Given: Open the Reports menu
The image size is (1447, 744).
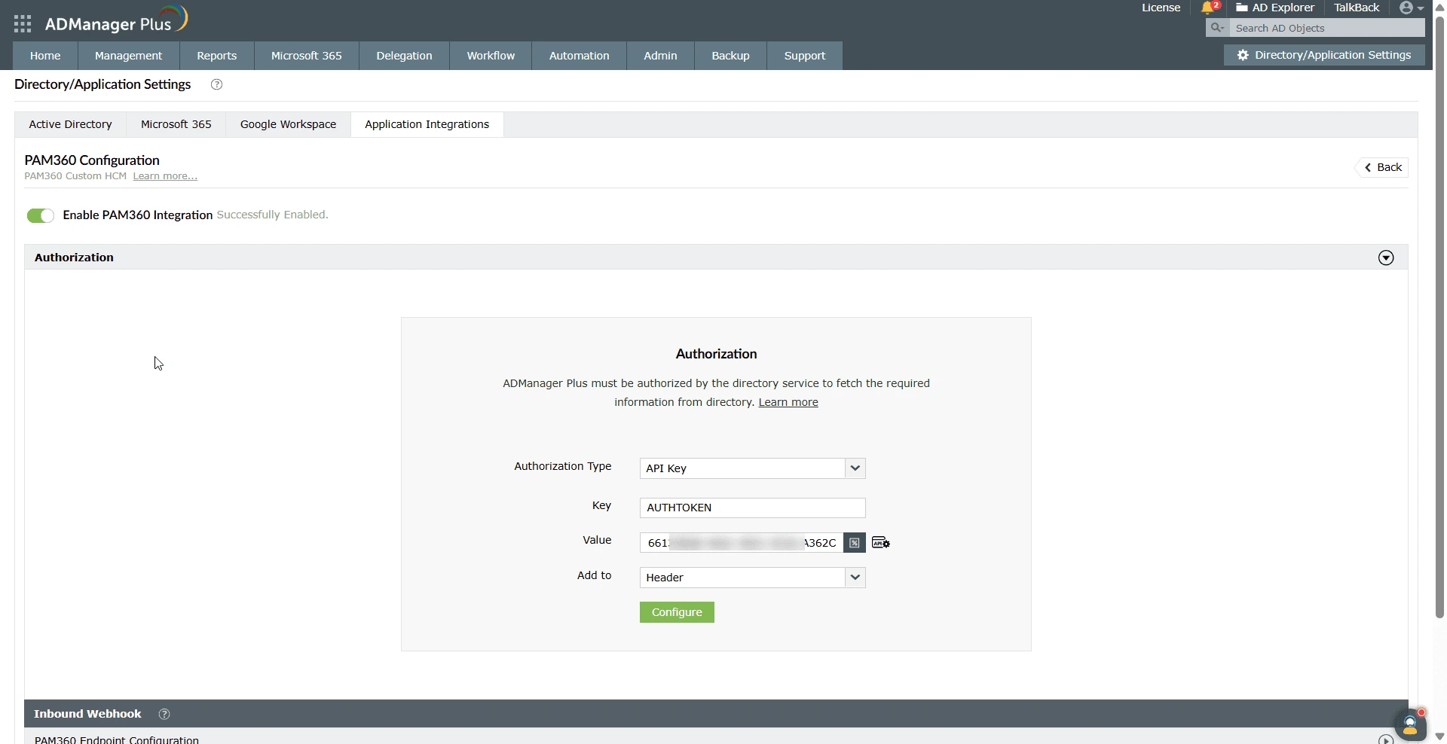Looking at the screenshot, I should 216,55.
